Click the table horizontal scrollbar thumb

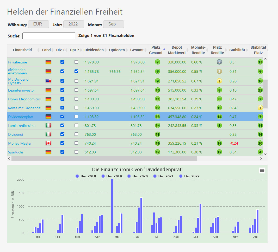[104, 159]
